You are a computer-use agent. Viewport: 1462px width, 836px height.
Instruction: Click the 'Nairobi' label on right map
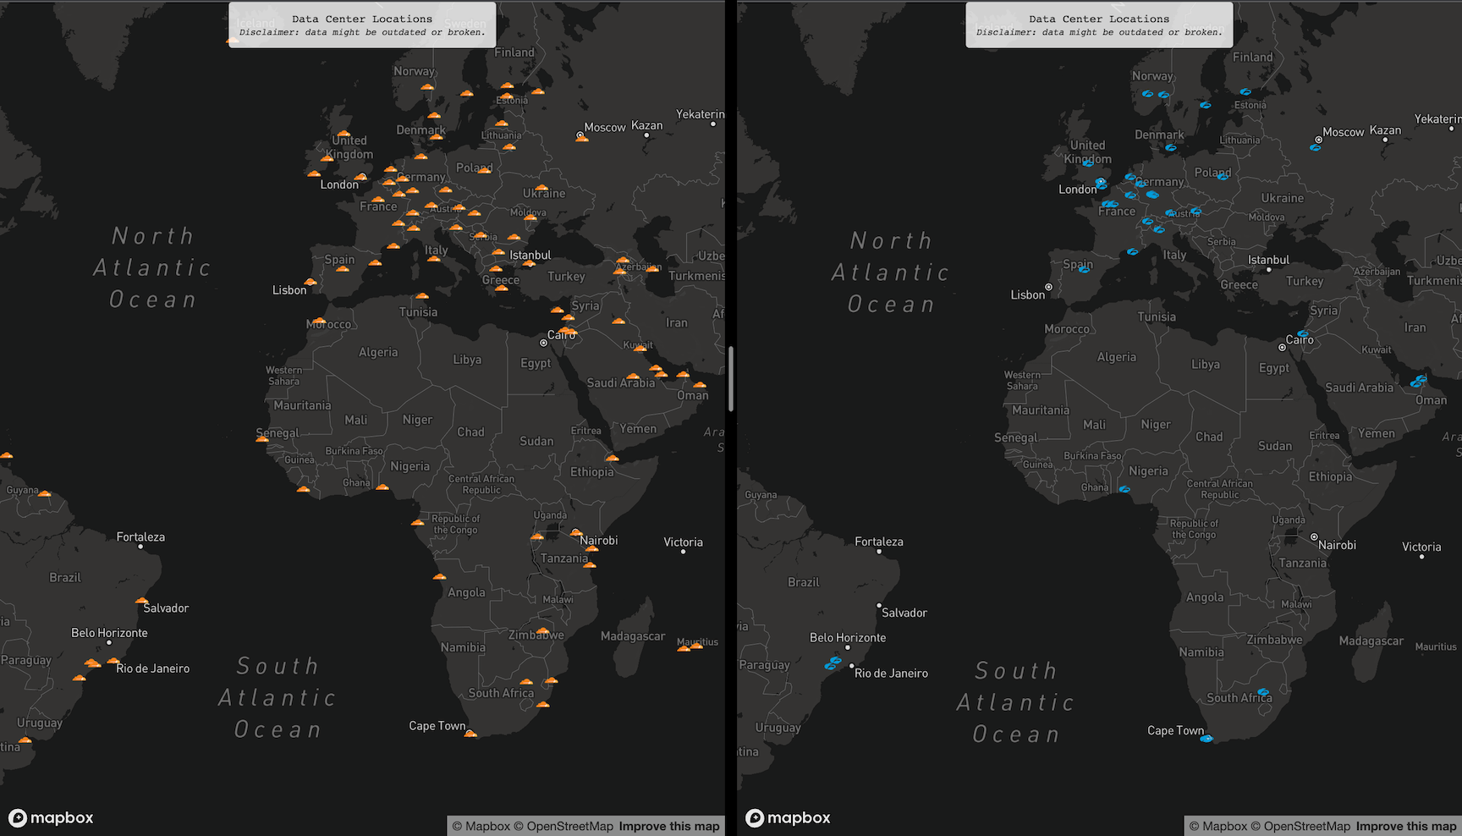pyautogui.click(x=1337, y=545)
